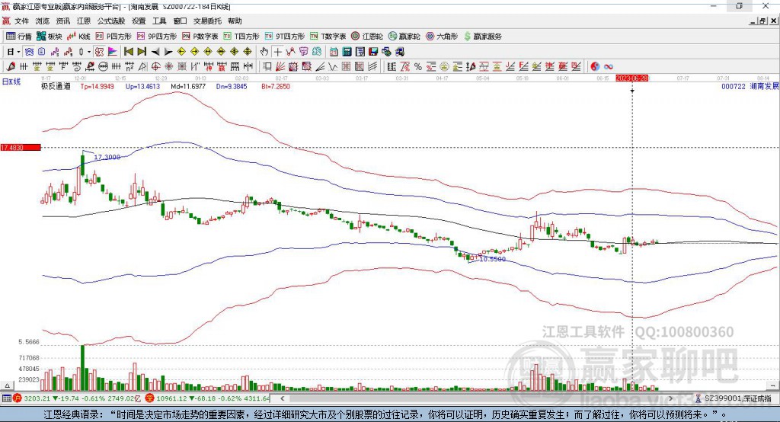The width and height of the screenshot is (780, 422).
Task: Open the 9P四方形 tool
Action: [157, 37]
